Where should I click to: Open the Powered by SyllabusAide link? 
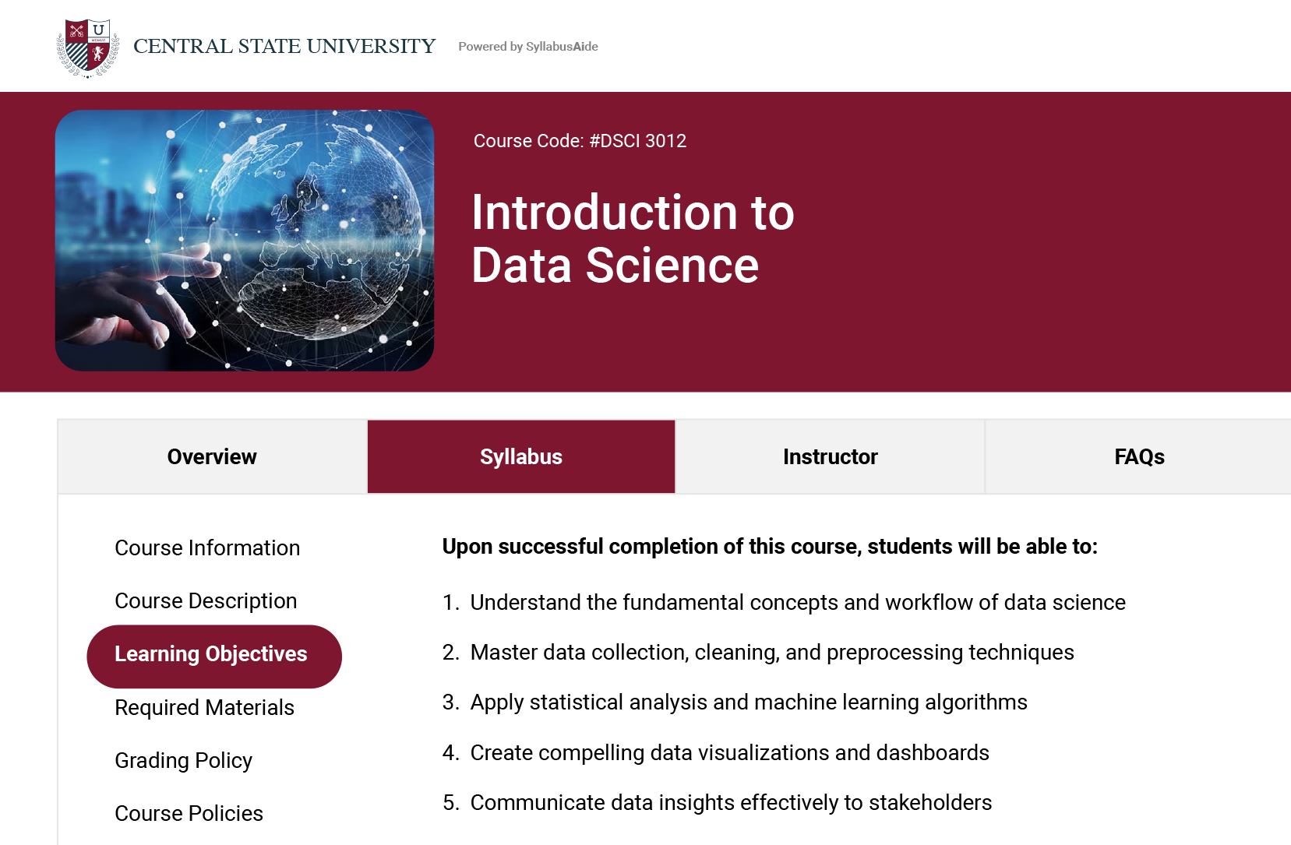click(x=527, y=47)
